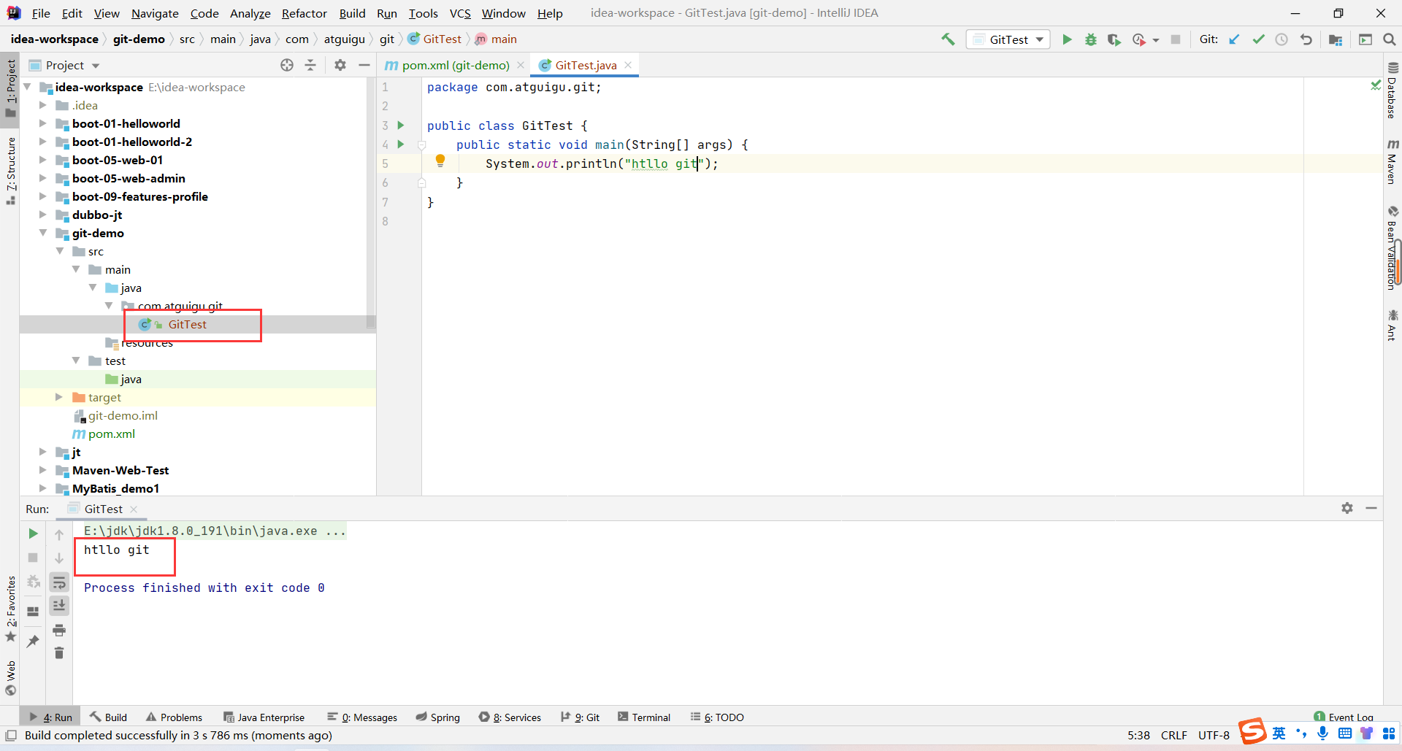Viewport: 1402px width, 751px height.
Task: Click the Project tree vertical scrollbar
Action: tap(371, 204)
